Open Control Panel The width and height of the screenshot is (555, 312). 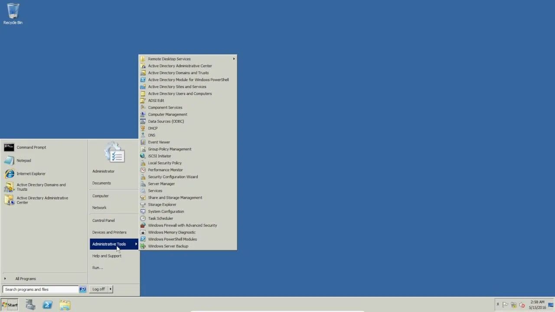point(103,221)
